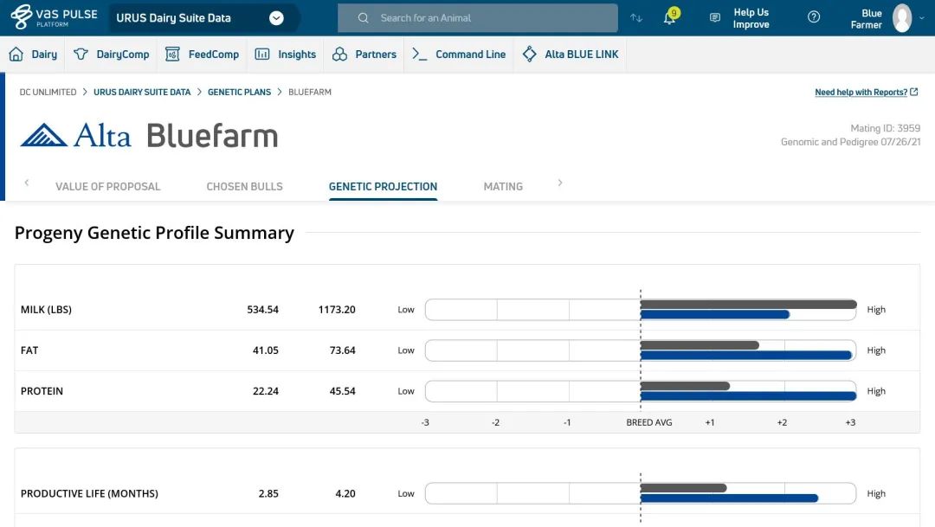
Task: Click the external link icon beside Reports help
Action: point(914,92)
